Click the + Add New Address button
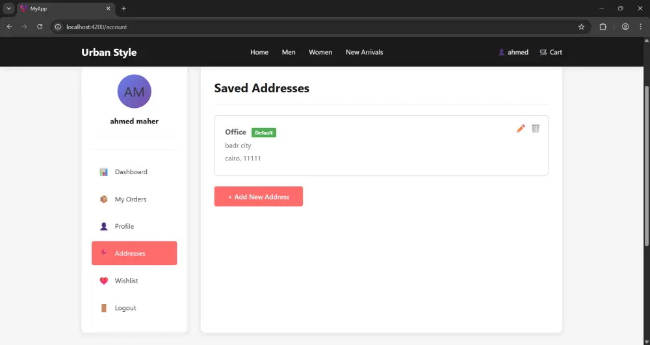Image resolution: width=650 pixels, height=345 pixels. (x=259, y=196)
